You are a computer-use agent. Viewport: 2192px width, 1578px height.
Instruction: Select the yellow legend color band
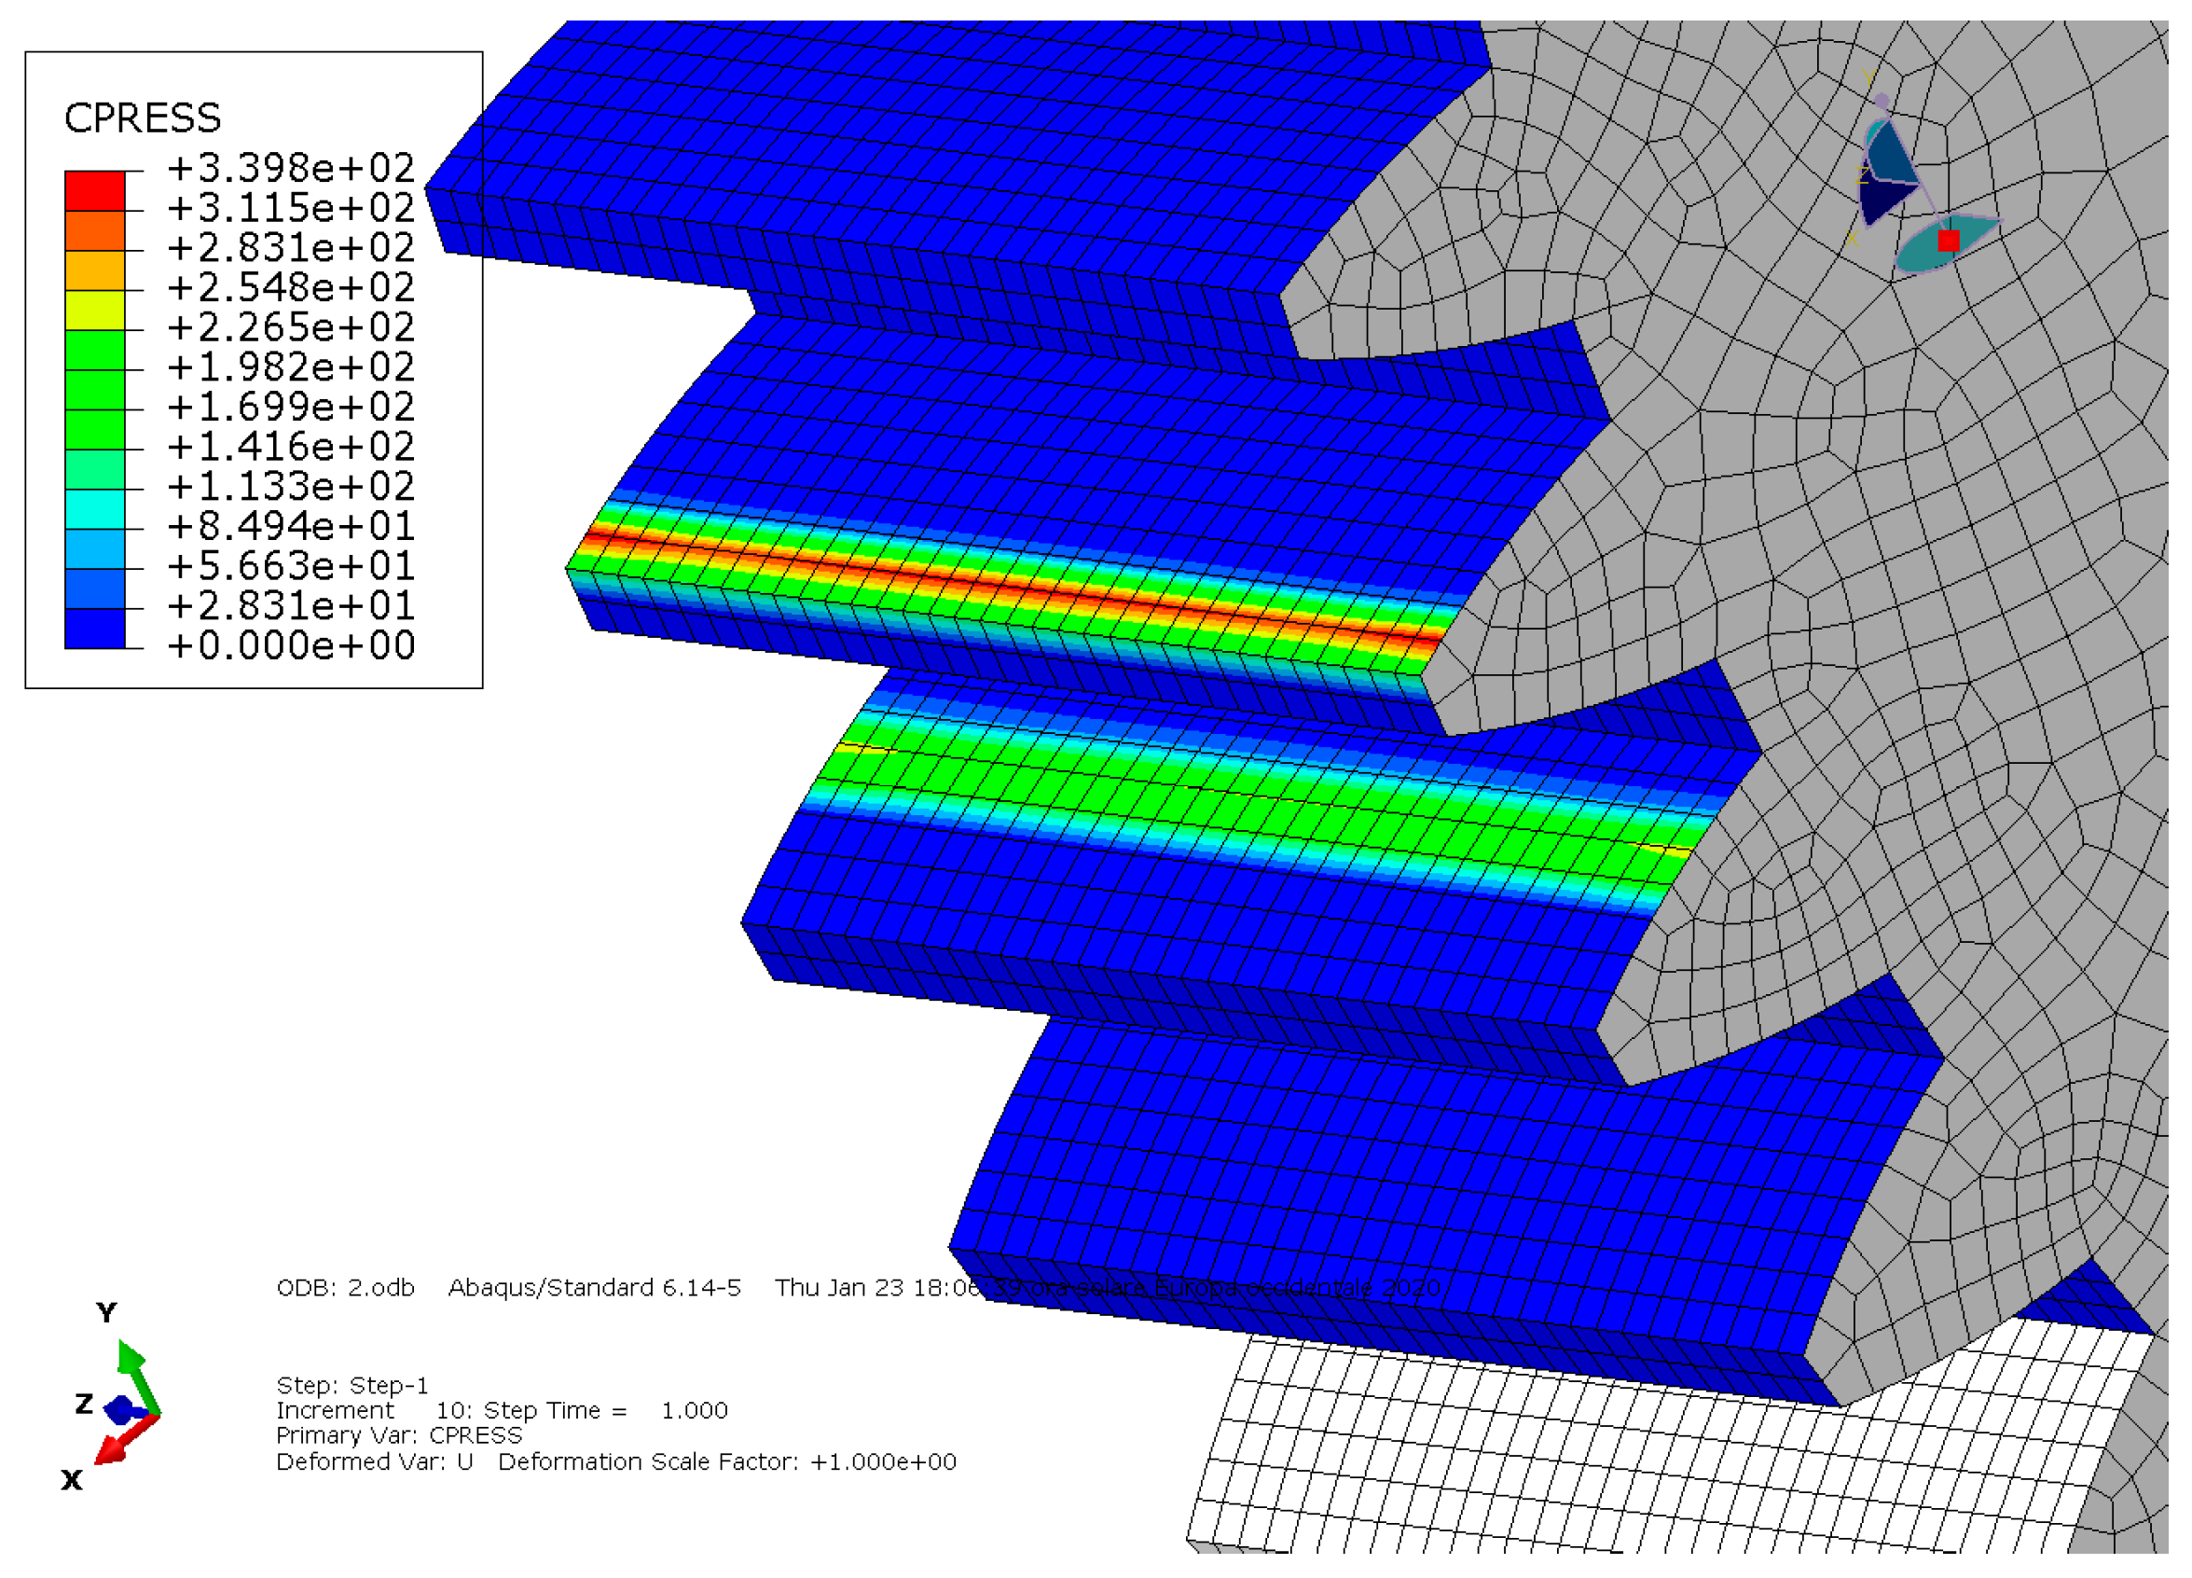pyautogui.click(x=95, y=310)
